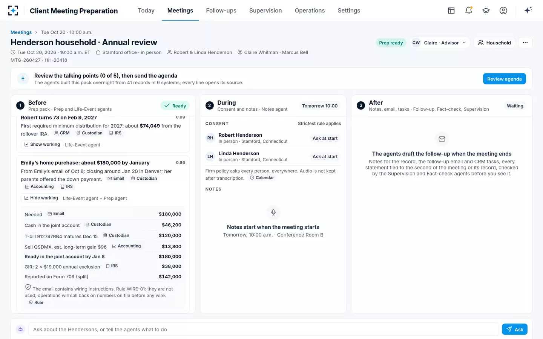Open the AI sparkle assistant icon
Image resolution: width=543 pixels, height=339 pixels.
(x=528, y=10)
